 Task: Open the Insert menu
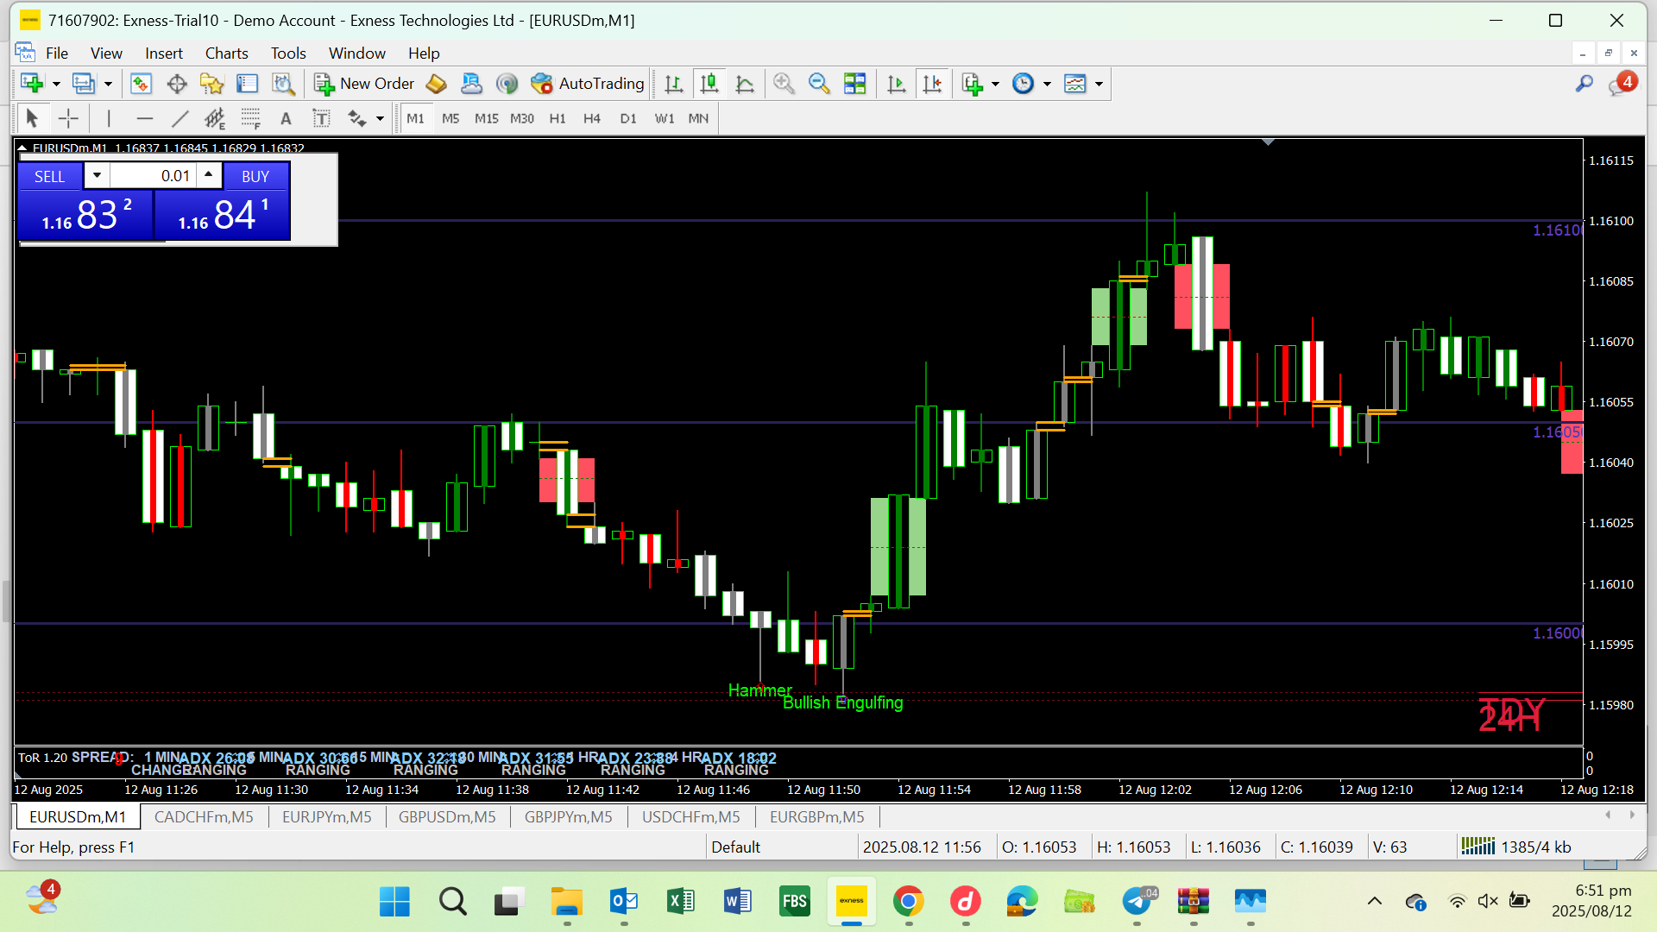164,54
